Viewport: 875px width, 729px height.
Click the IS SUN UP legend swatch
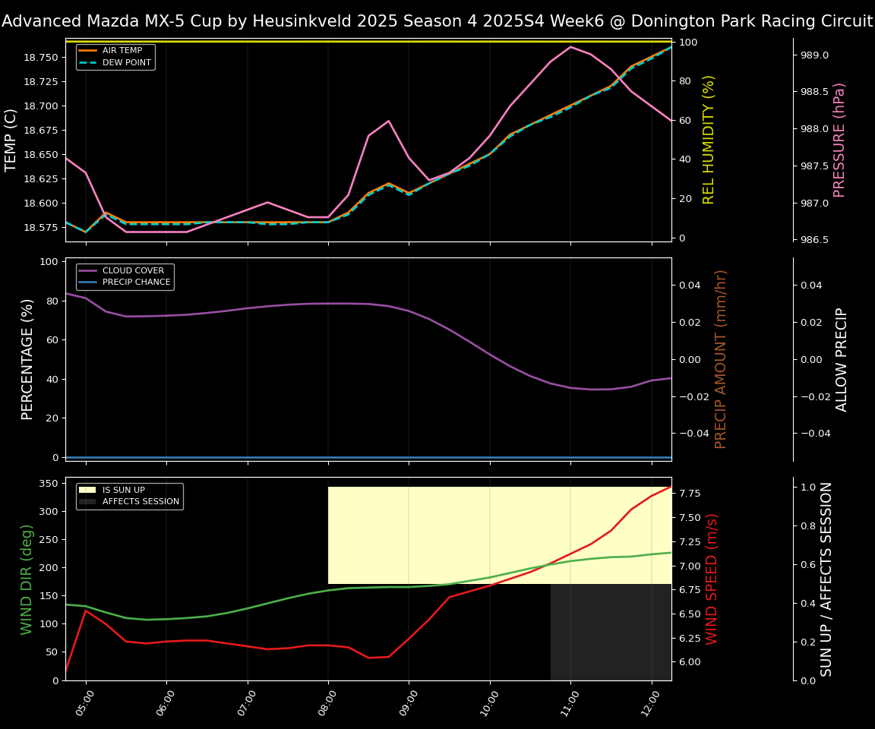(x=87, y=491)
